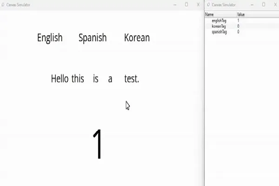Click the value 0 beside koreanTag
Screen dimensions: 279x186
239,27
